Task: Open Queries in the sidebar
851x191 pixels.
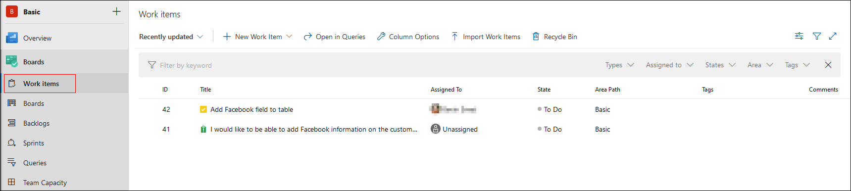Action: pyautogui.click(x=35, y=163)
